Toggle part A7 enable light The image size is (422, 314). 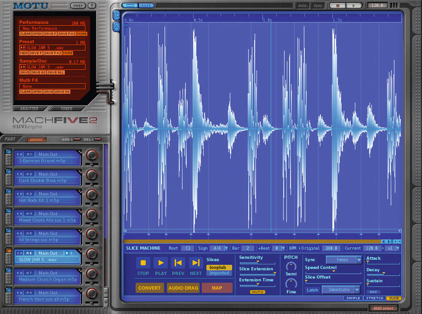coord(8,270)
